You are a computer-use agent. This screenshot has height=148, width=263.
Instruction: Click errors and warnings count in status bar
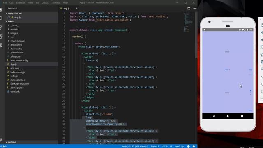[3, 146]
